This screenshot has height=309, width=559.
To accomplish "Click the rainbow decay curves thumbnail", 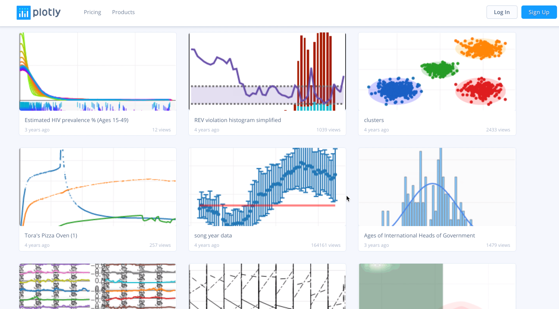I will click(x=98, y=71).
